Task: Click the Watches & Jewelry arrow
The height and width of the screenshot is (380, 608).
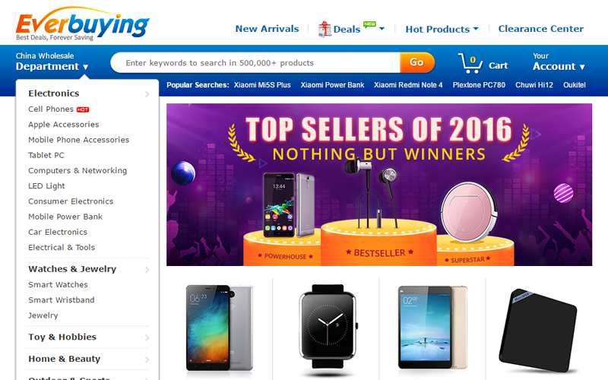Action: tap(147, 270)
